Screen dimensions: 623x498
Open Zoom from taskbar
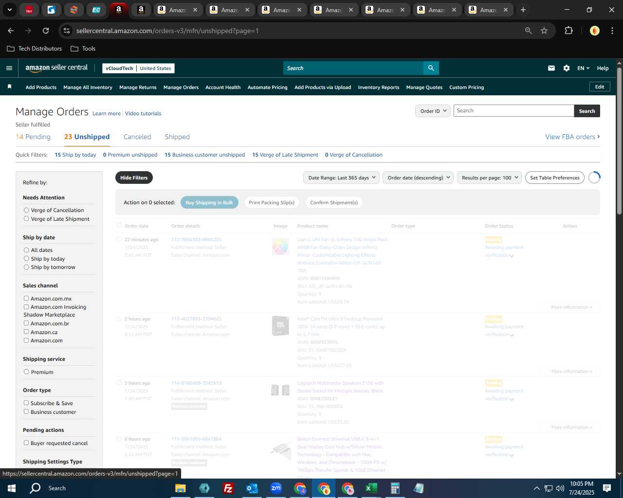point(276,488)
